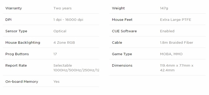The width and height of the screenshot is (209, 95).
Task: Click the Dimensions label
Action: [x=122, y=66]
